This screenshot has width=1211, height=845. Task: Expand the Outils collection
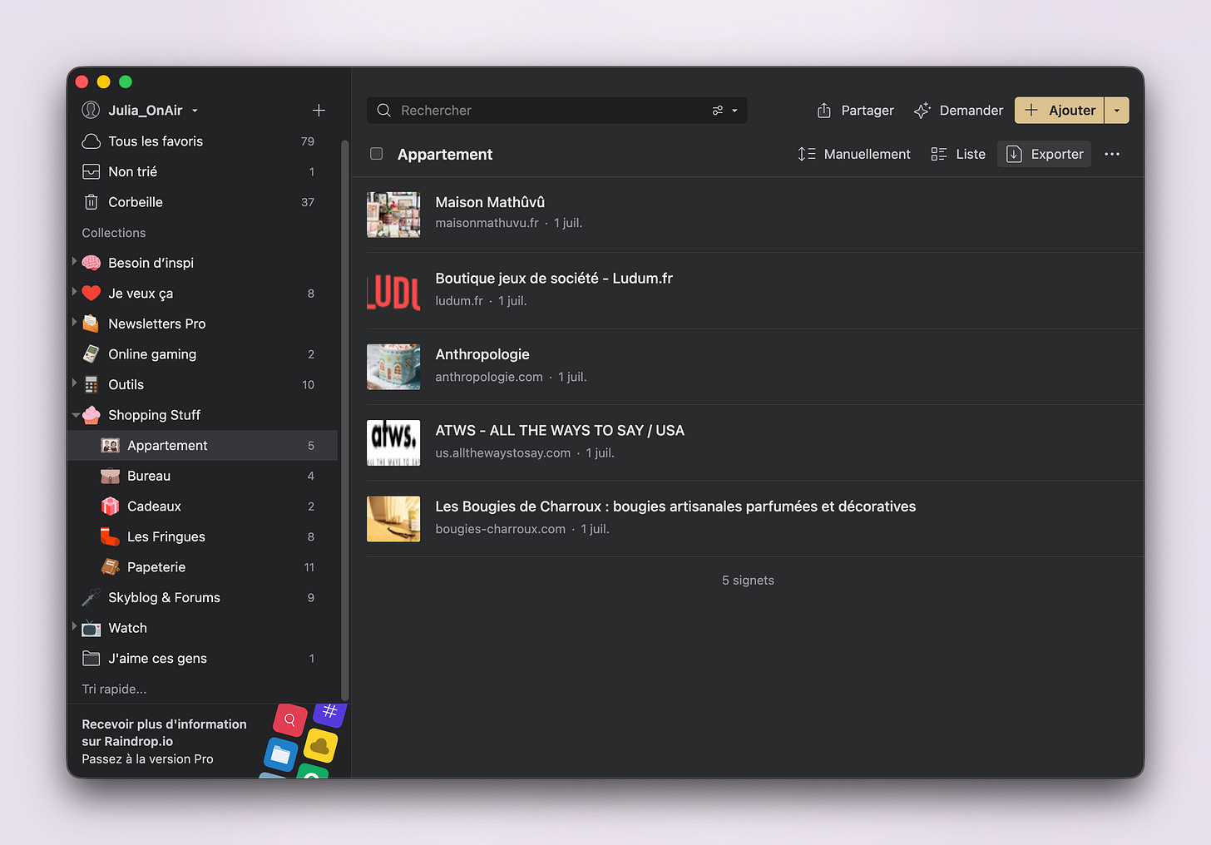point(74,383)
